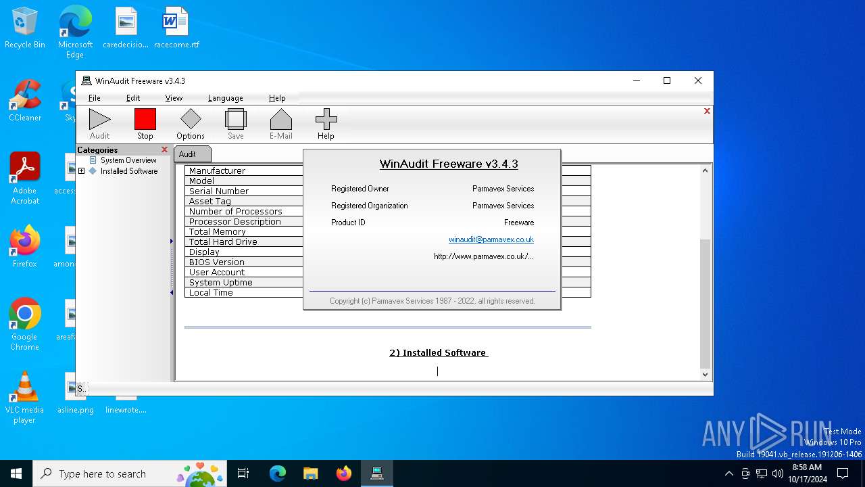865x487 pixels.
Task: Click the WinAudit taskbar button
Action: [376, 473]
